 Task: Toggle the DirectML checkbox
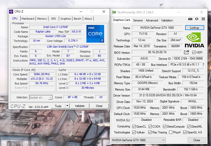tap(189, 127)
